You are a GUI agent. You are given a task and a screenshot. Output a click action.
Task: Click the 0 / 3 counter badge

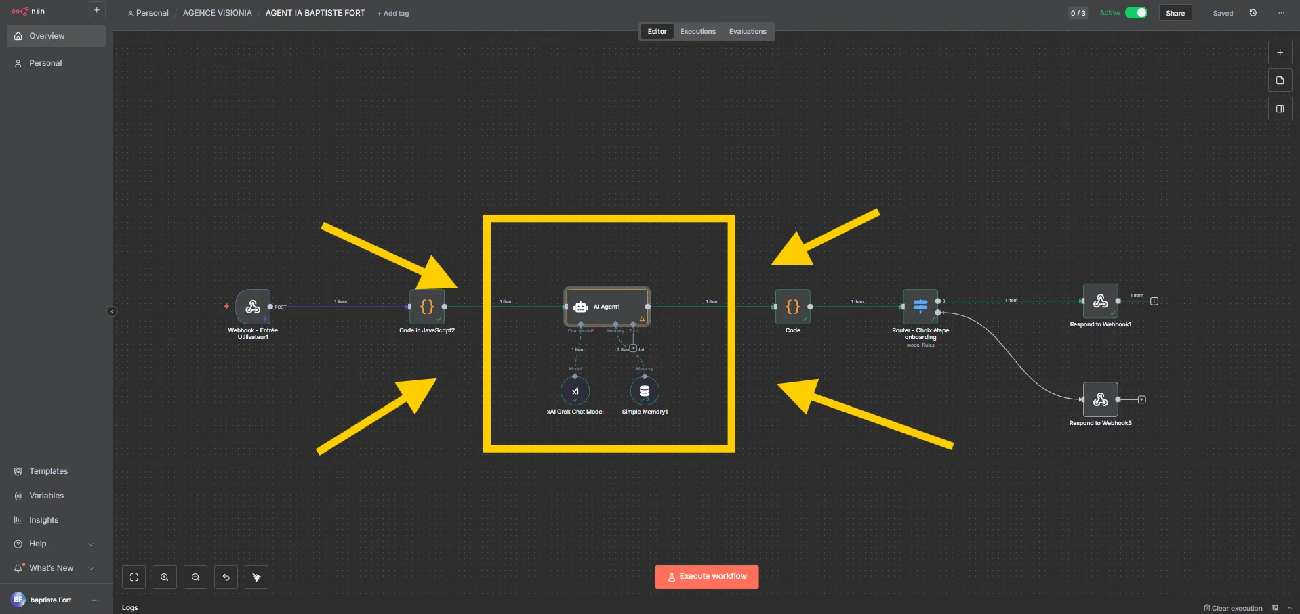[1078, 13]
